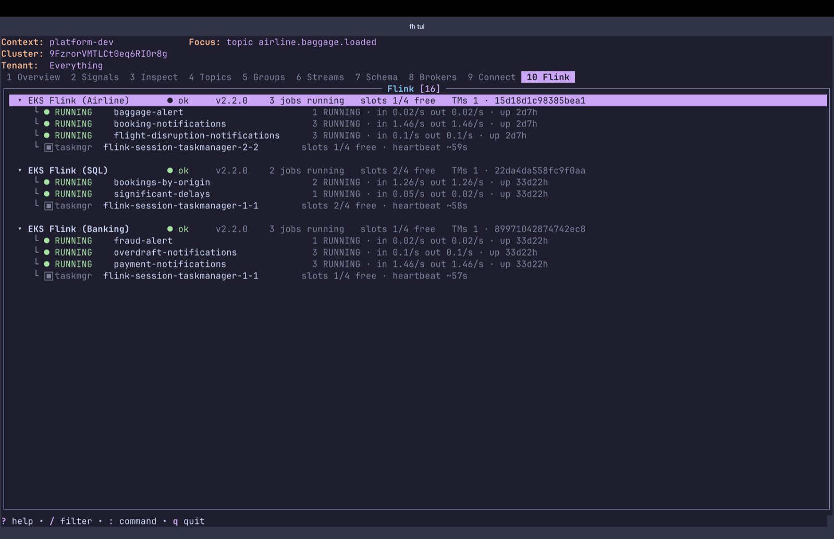This screenshot has width=834, height=539.
Task: Open the 7 Schema tab
Action: [376, 77]
